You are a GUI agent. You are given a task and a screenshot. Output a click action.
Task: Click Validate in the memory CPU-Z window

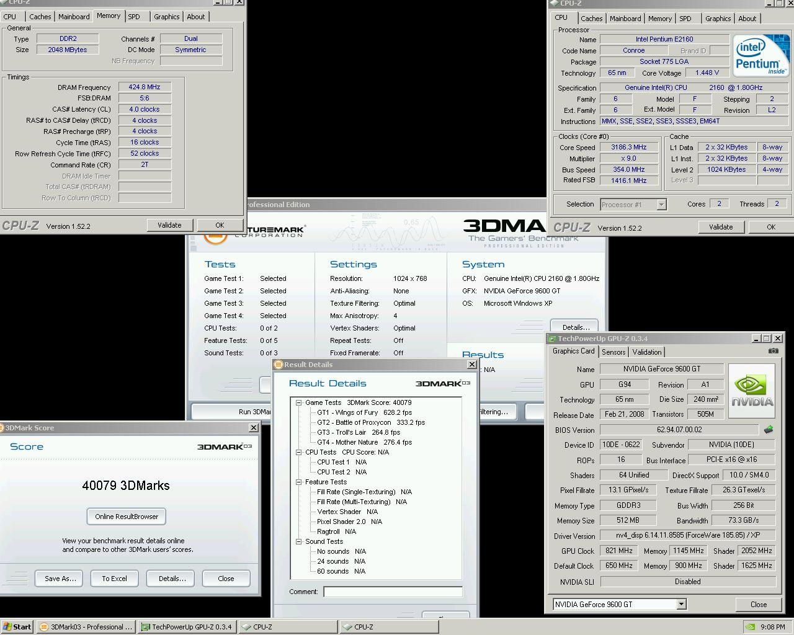[169, 225]
